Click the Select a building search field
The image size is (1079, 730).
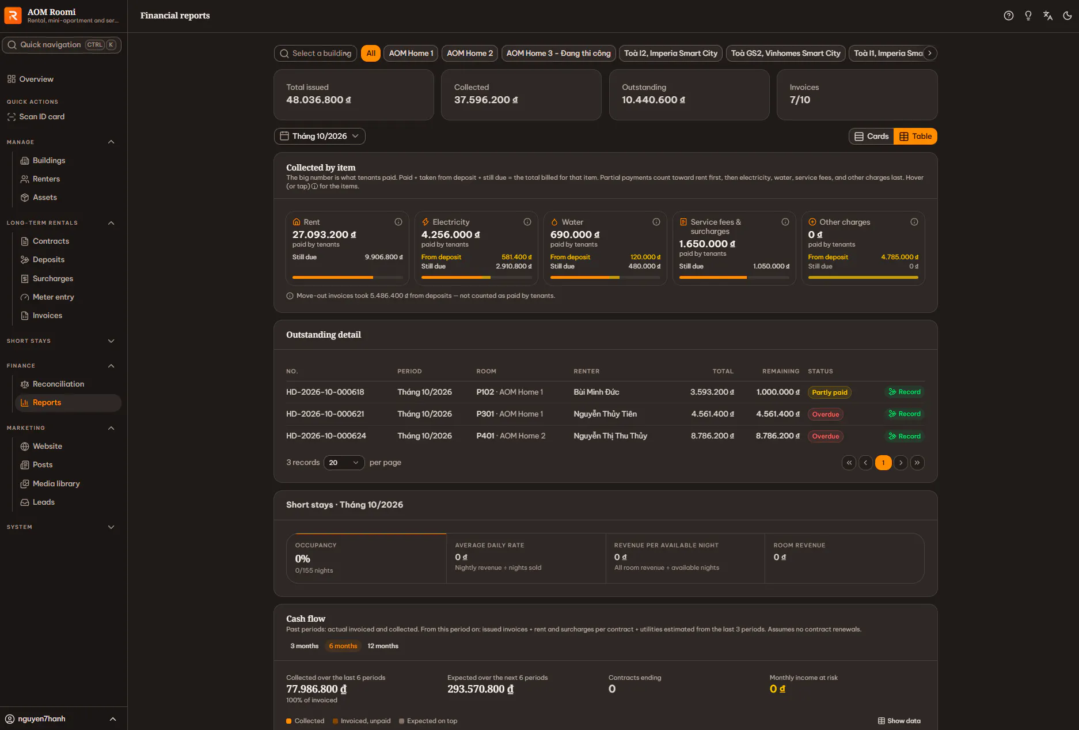tap(316, 53)
